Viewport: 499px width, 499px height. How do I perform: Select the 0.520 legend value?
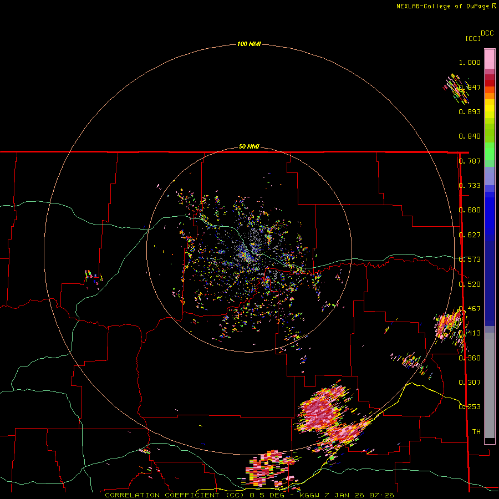470,284
